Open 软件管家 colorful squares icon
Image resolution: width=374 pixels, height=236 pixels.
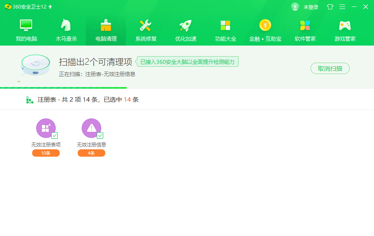[x=305, y=25]
